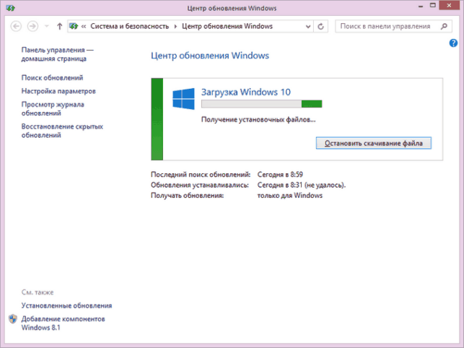Expand the double-chevron breadcrumb overflow

pos(84,27)
